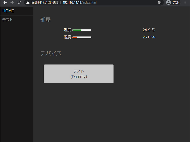Click the 26.0 % humidity value
Viewport: 190px width, 142px height.
[149, 37]
